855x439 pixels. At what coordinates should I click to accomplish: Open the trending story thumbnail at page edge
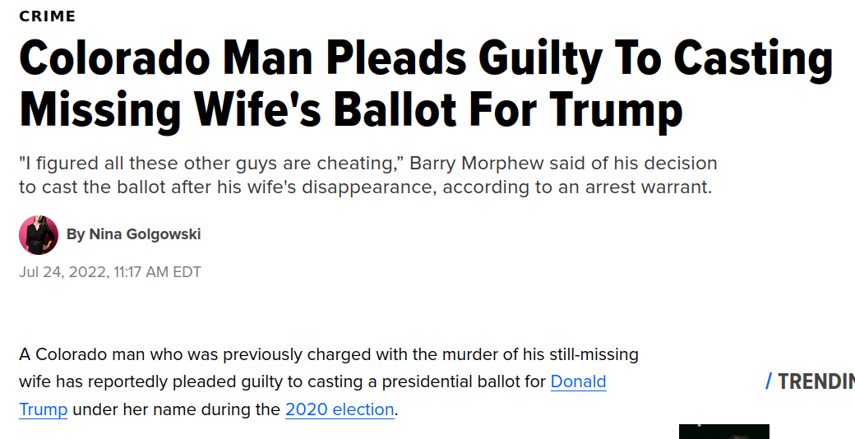pyautogui.click(x=724, y=432)
